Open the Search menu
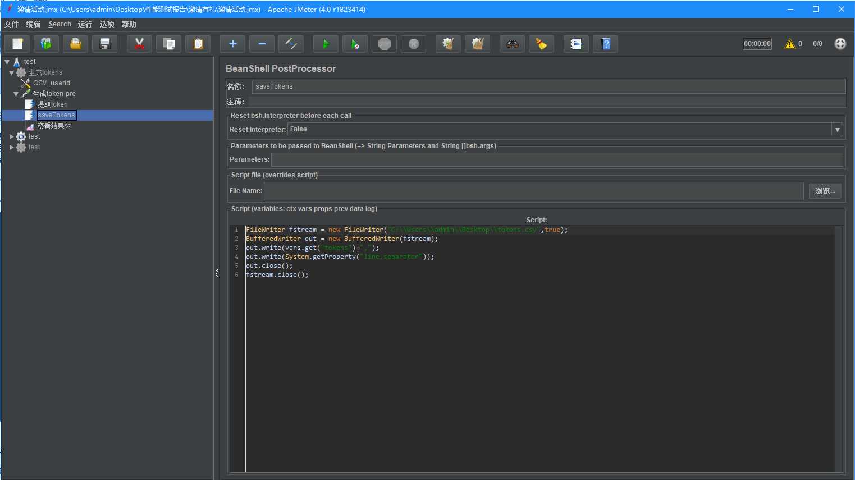The width and height of the screenshot is (855, 480). (x=60, y=24)
